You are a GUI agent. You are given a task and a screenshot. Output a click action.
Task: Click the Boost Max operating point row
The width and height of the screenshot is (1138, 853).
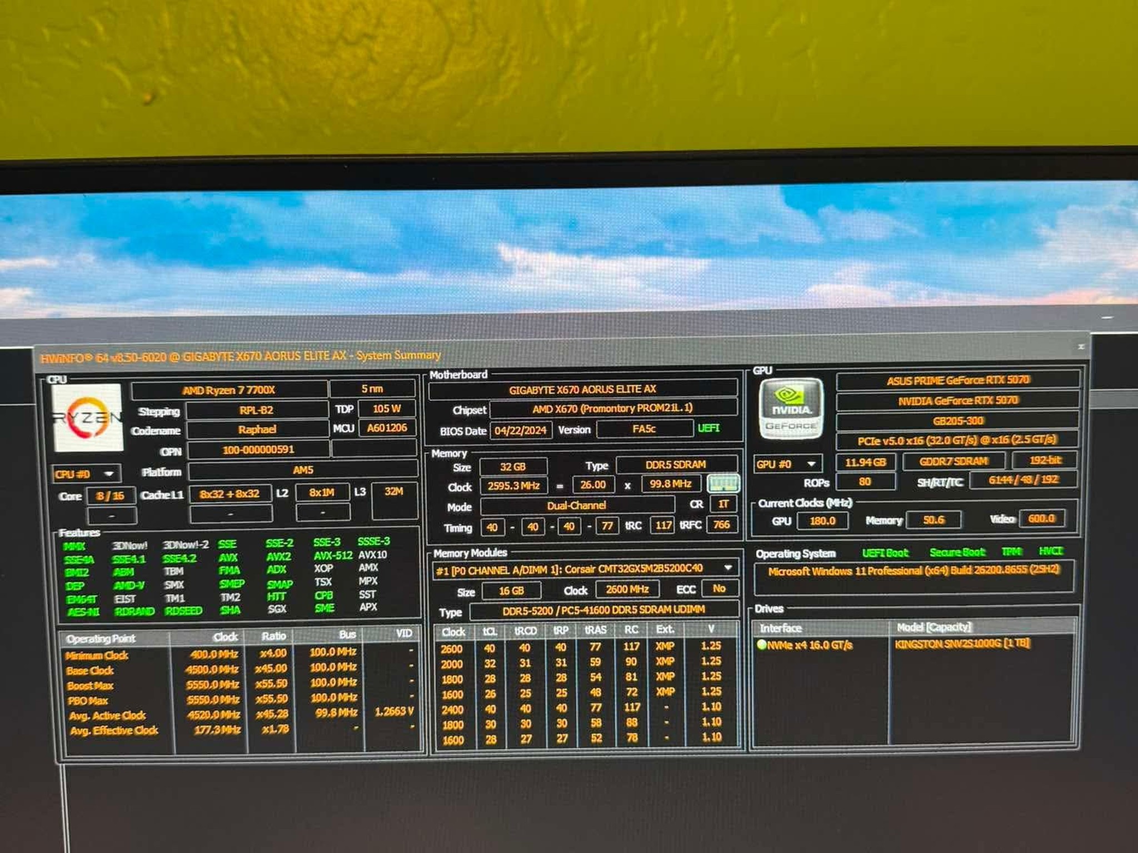coord(240,686)
